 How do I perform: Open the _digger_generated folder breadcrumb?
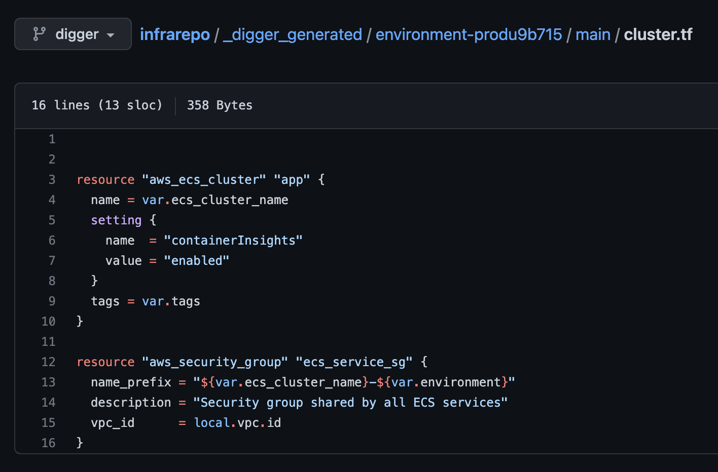pos(293,34)
